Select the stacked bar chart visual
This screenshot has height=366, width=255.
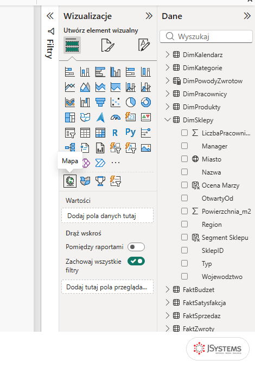(x=70, y=72)
